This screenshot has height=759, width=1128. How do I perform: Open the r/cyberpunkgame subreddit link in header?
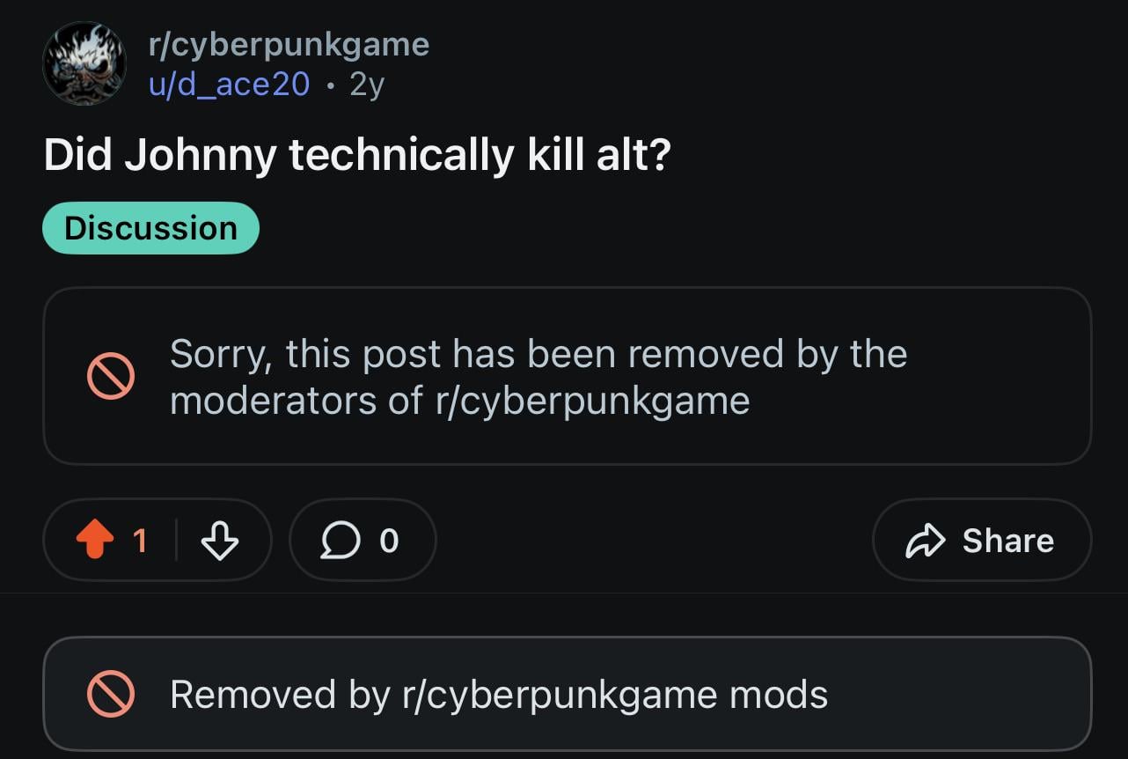[289, 44]
